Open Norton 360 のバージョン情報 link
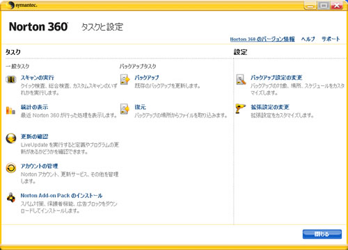The height and width of the screenshot is (250, 348). click(x=262, y=39)
